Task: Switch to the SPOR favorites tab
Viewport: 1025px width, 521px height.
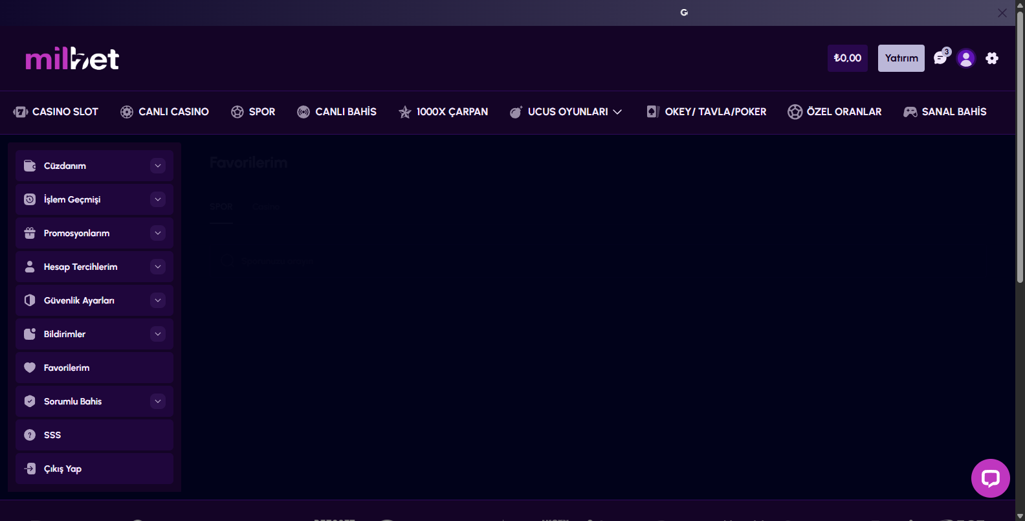Action: 221,207
